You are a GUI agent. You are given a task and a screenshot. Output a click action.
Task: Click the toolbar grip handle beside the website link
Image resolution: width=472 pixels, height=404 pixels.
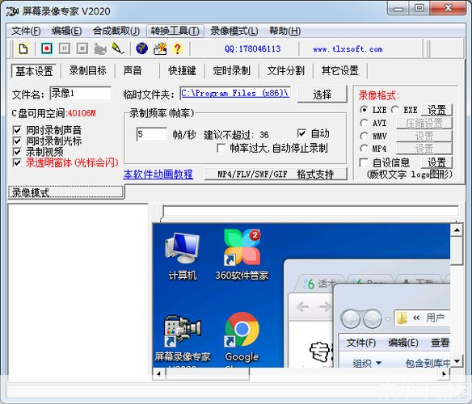[x=428, y=48]
